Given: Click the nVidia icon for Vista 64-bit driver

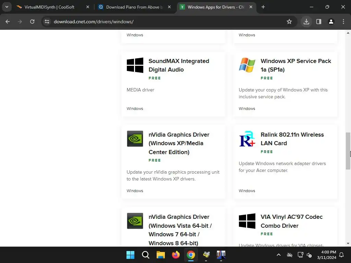Looking at the screenshot, I should pyautogui.click(x=135, y=221).
